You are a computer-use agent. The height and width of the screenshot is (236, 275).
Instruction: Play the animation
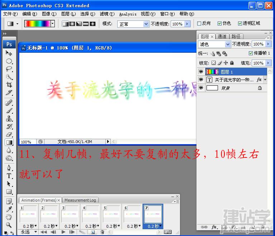[x=63, y=232]
